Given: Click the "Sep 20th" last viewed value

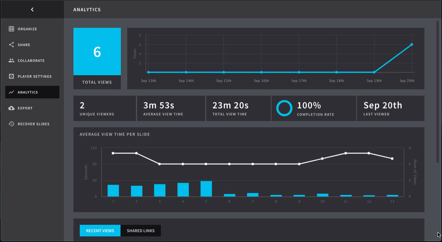Looking at the screenshot, I should coord(383,105).
